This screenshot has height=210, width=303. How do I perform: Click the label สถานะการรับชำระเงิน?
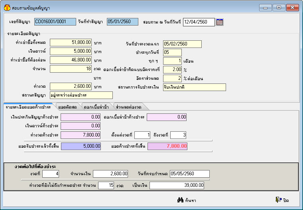pos(138,87)
